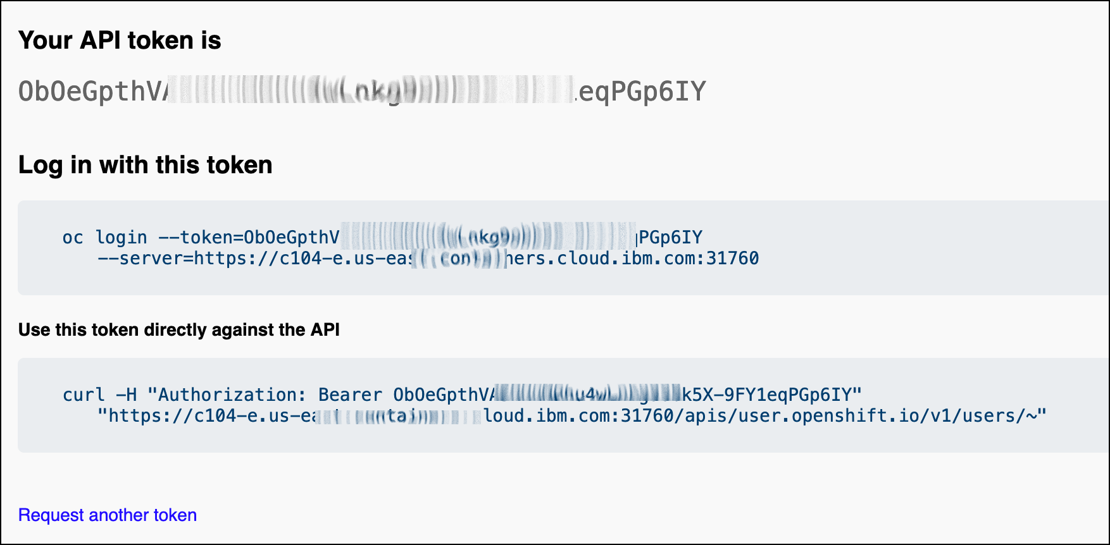Click the word Bearer in curl command
This screenshot has width=1110, height=545.
[350, 395]
